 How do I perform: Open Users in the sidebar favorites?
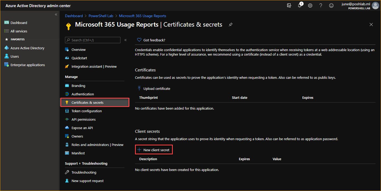click(x=15, y=56)
